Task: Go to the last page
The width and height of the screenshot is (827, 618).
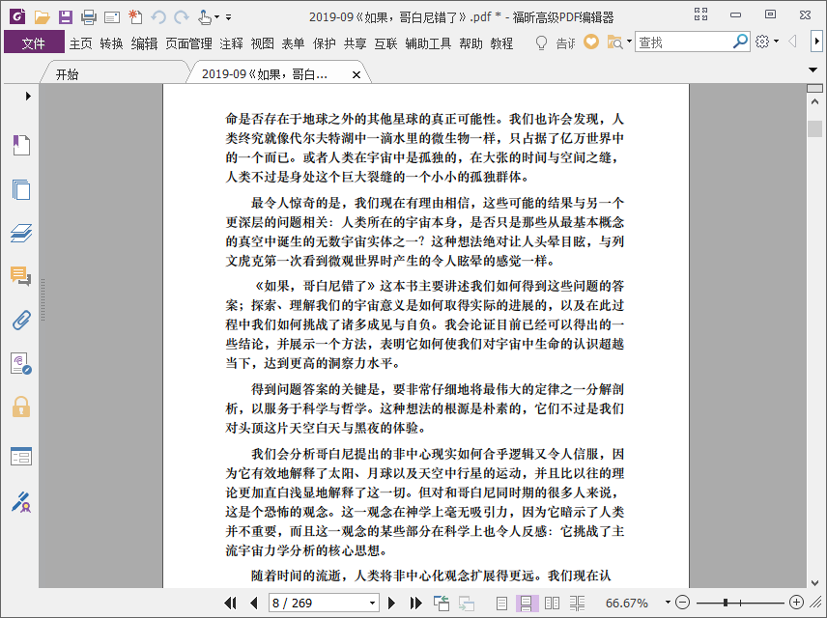Action: pos(415,603)
